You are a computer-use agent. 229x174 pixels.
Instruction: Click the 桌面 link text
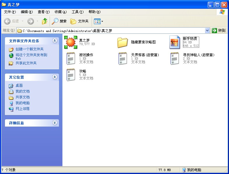coord(19,86)
